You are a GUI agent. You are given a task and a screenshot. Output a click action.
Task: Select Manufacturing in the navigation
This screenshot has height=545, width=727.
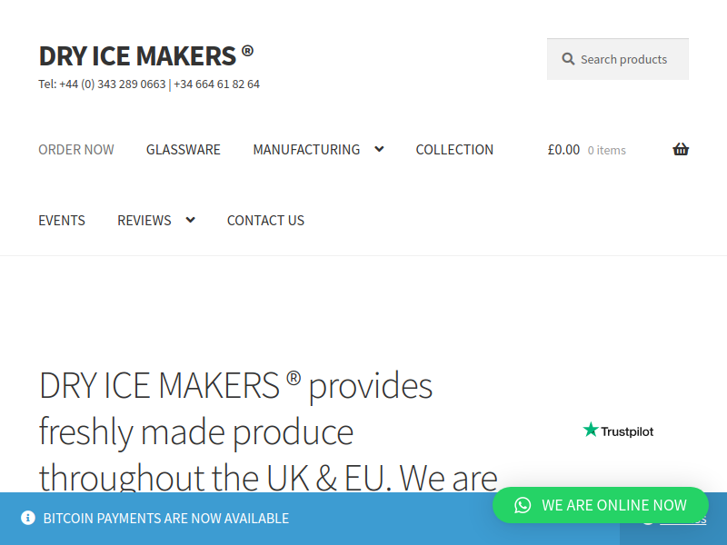(x=306, y=150)
